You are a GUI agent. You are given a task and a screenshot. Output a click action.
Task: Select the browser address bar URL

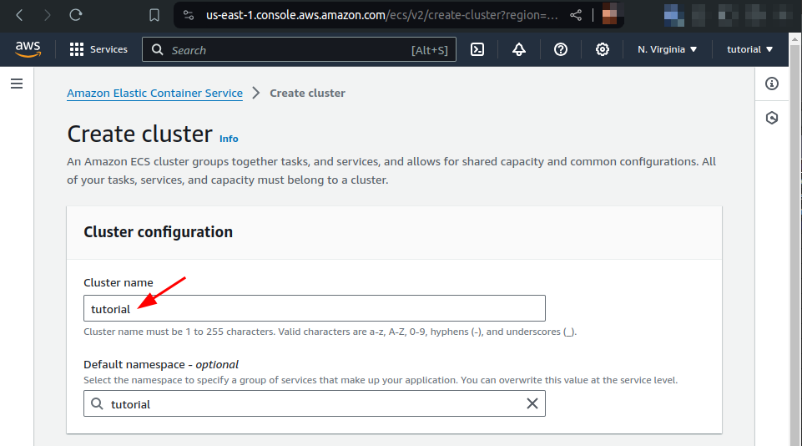point(381,15)
